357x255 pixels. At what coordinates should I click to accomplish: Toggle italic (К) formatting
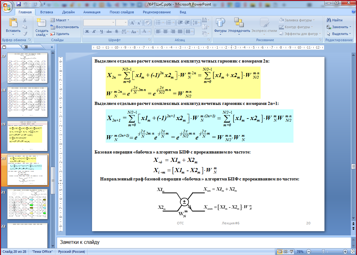pos(94,32)
